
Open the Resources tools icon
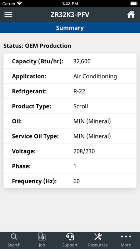pos(98,237)
